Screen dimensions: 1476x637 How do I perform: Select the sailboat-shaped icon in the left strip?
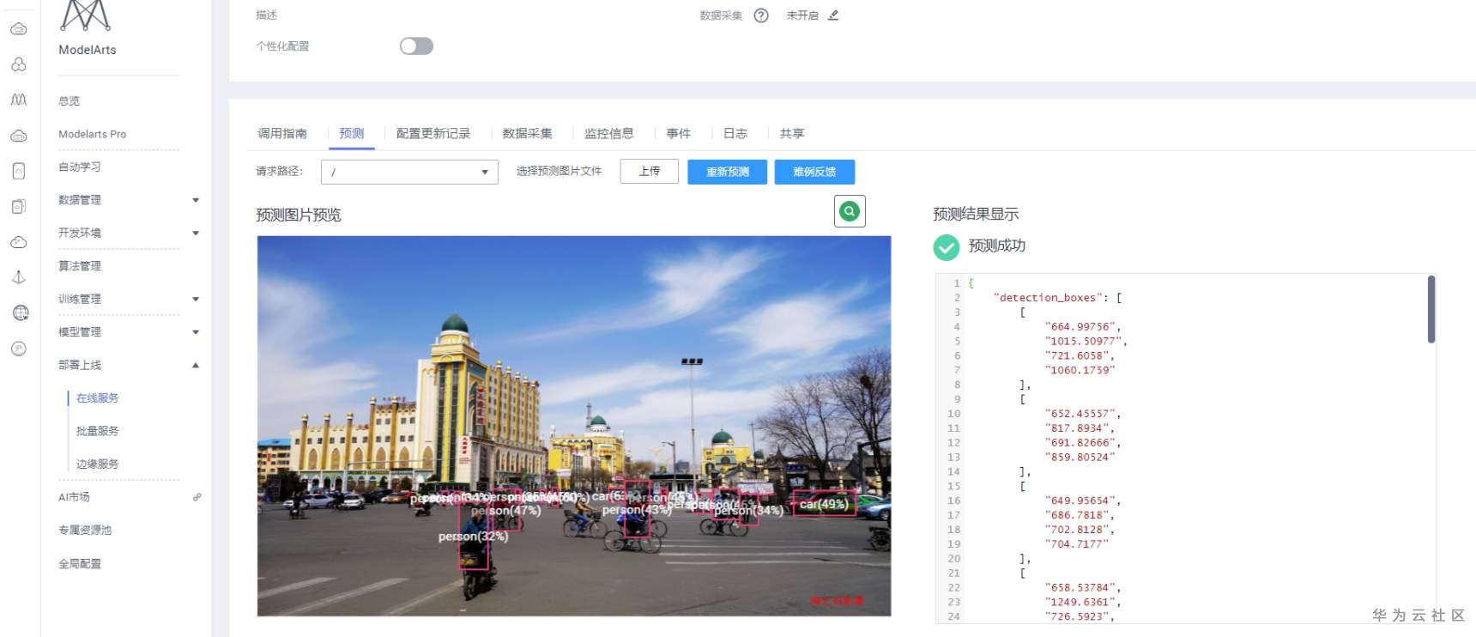(19, 277)
